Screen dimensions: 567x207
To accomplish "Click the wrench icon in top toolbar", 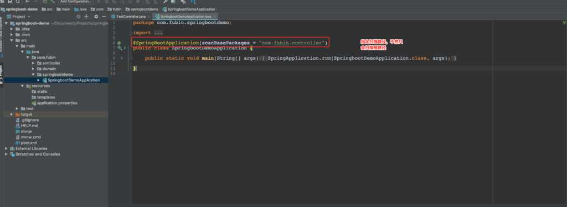I will 165,2.
